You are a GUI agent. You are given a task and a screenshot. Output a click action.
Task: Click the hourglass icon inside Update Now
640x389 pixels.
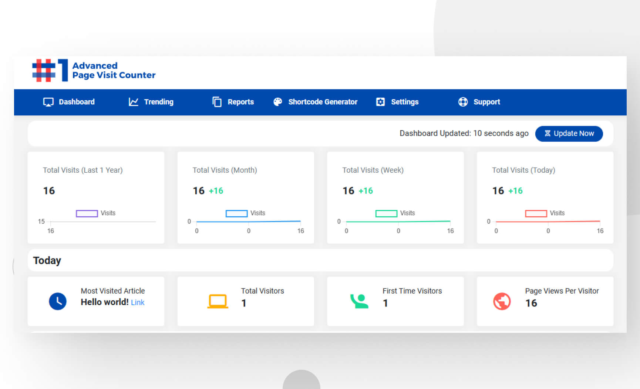tap(548, 133)
